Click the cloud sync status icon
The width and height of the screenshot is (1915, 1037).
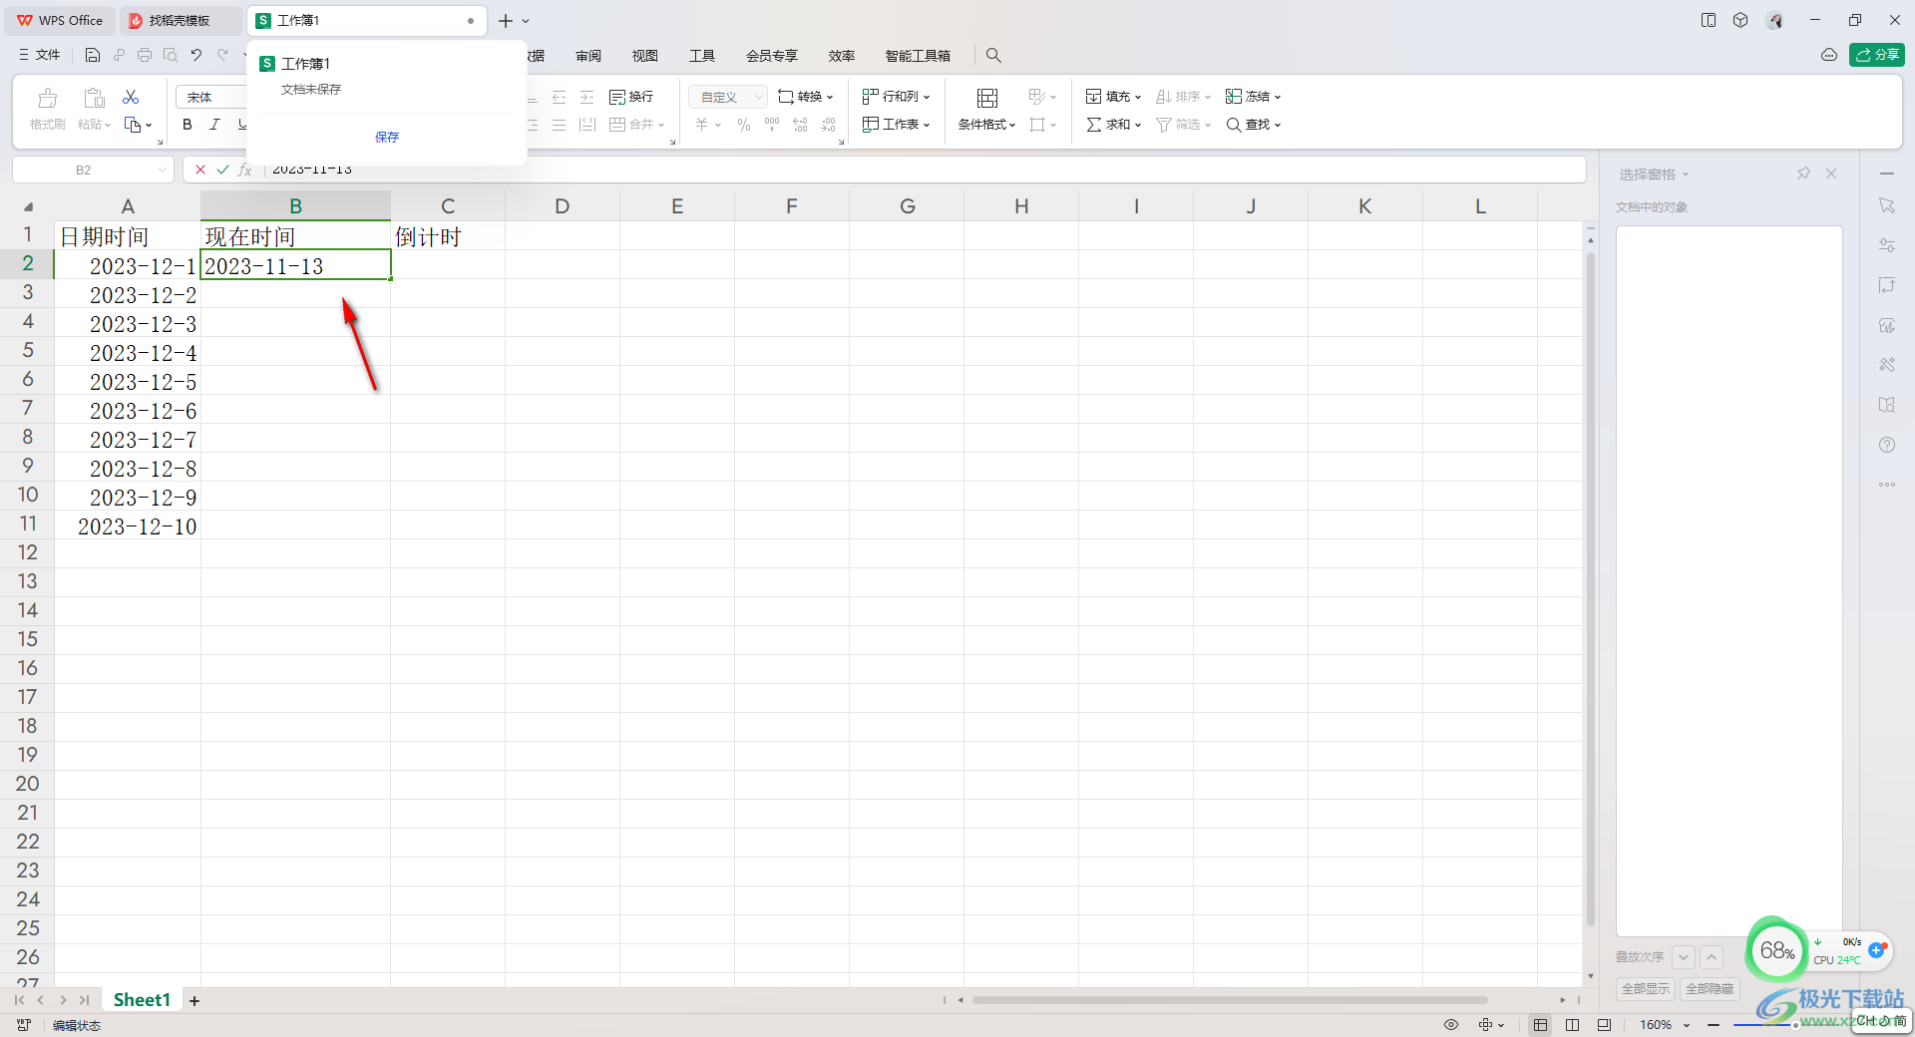pos(1829,55)
